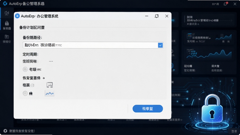Click the monitor icon in the 格属 row
The image size is (240, 135).
pos(49,85)
